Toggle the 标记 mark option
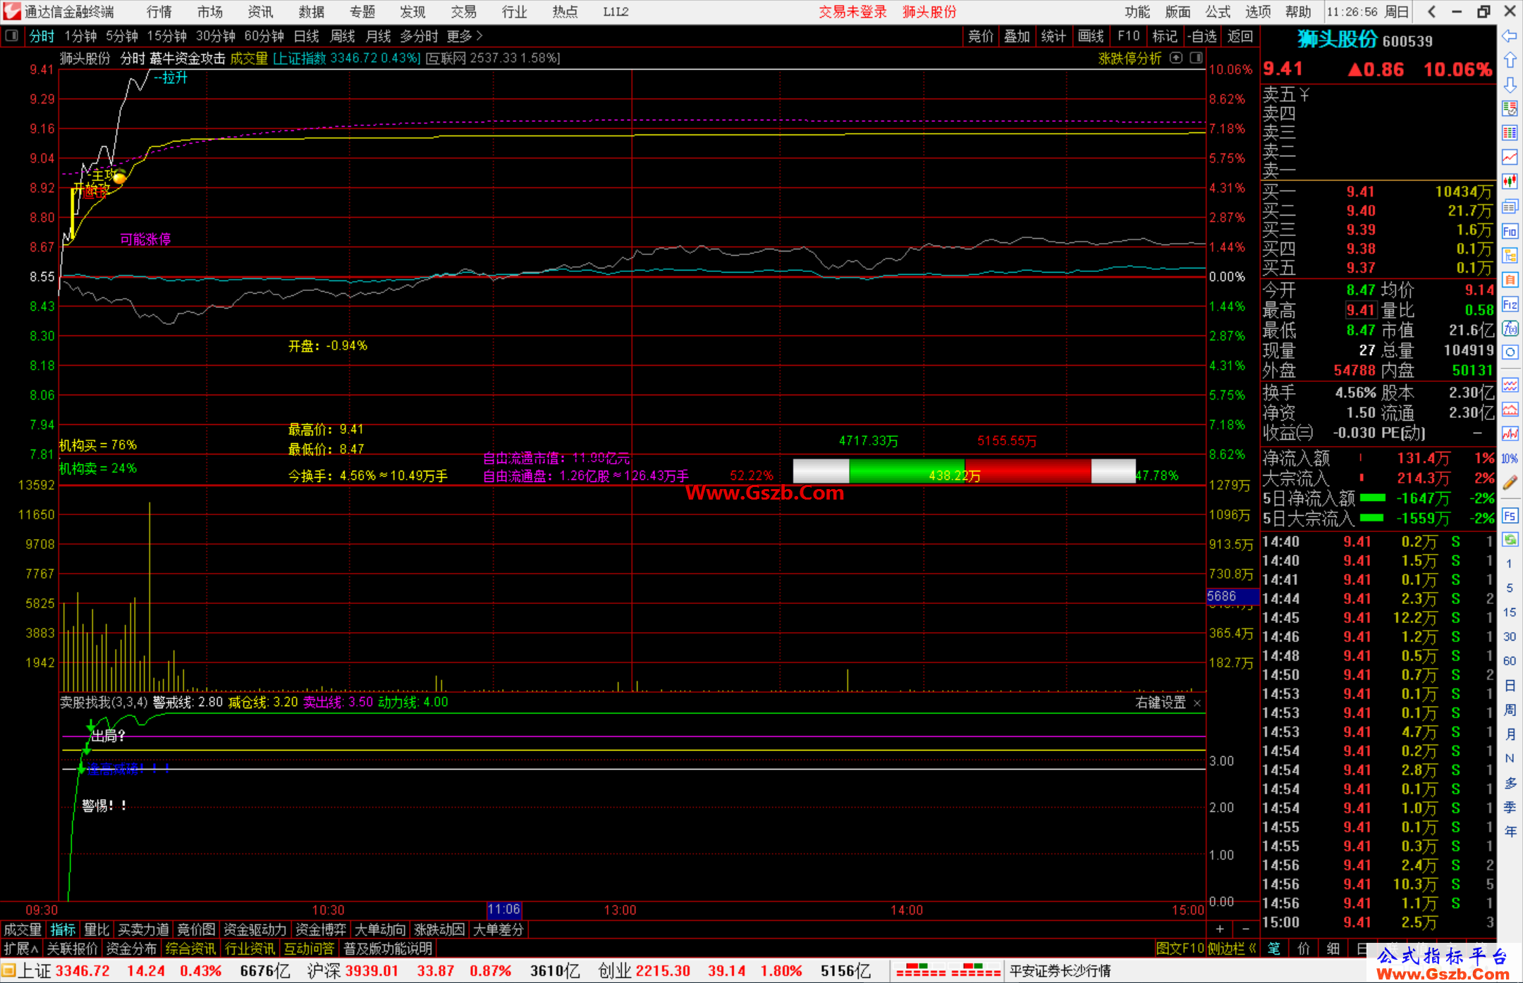 [x=1165, y=36]
